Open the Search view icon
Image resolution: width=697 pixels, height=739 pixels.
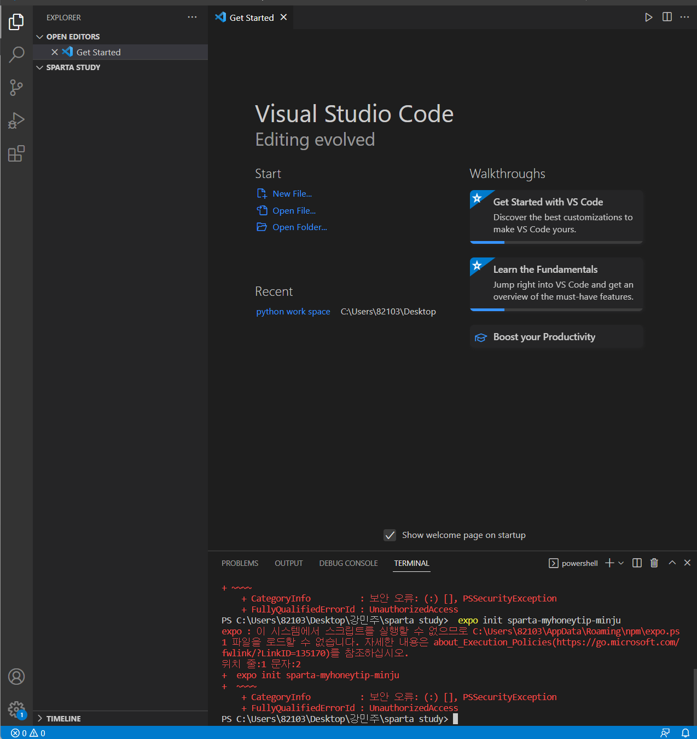pyautogui.click(x=16, y=55)
